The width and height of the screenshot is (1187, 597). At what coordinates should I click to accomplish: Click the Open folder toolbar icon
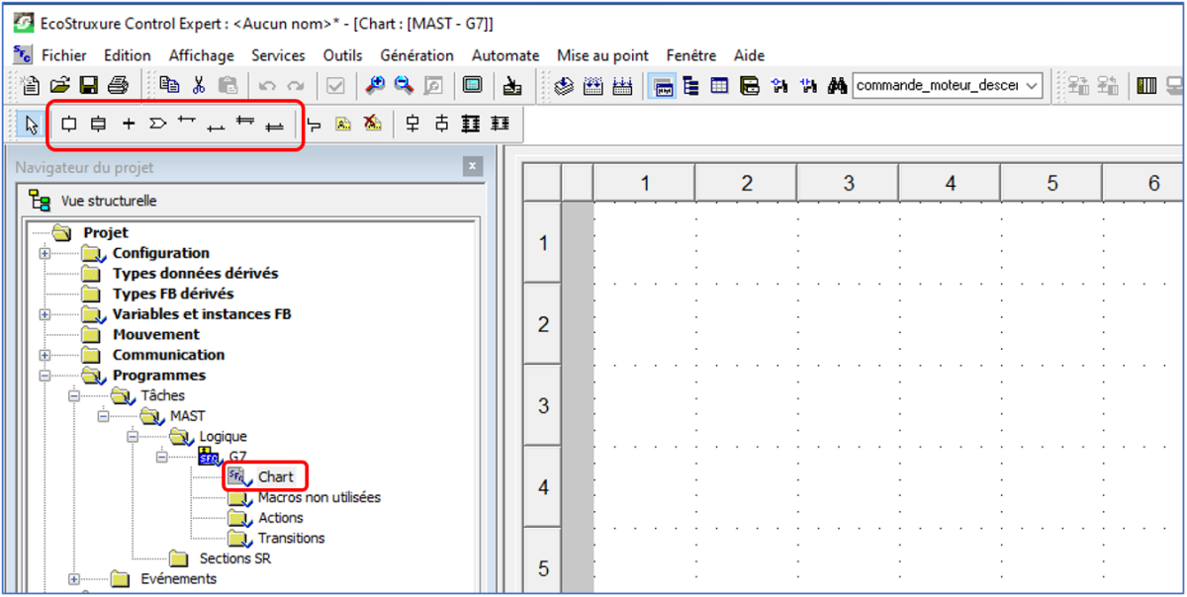point(60,86)
